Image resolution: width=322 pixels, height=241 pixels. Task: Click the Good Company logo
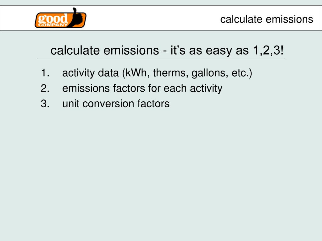coord(61,18)
